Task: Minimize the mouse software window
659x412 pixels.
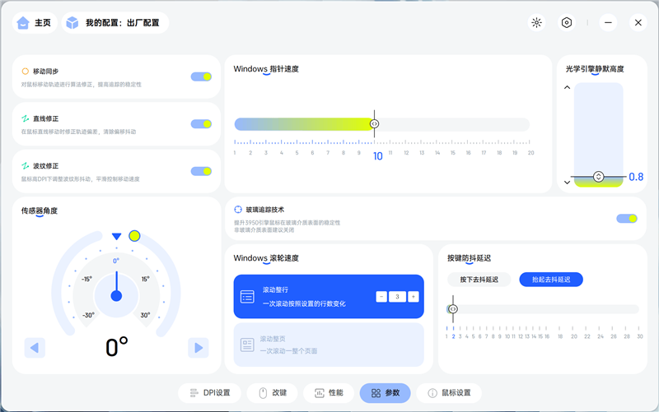Action: [608, 23]
